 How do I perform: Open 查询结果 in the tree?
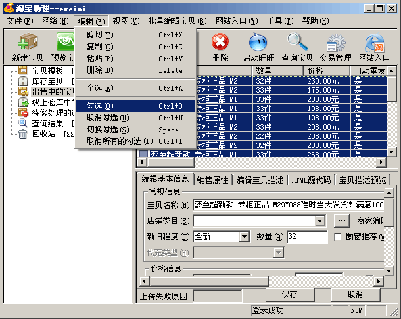(47, 123)
